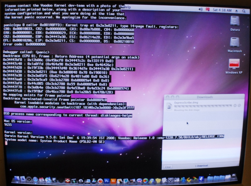Viewport: 251px width, 186px height.
Task: Click the Downloads window title bar
Action: (x=205, y=97)
